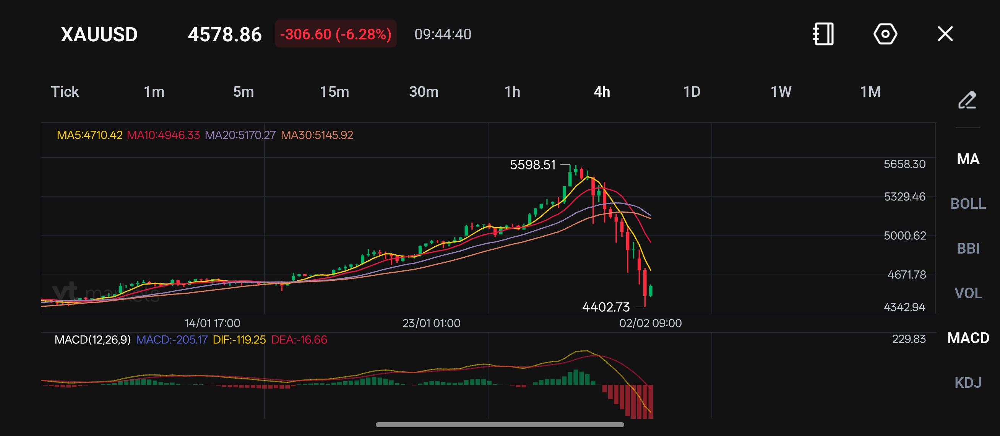Tap the latest green candlestick
The height and width of the screenshot is (436, 1000).
point(651,290)
